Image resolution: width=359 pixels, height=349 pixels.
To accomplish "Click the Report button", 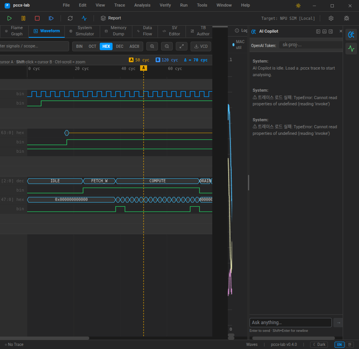I will click(111, 18).
